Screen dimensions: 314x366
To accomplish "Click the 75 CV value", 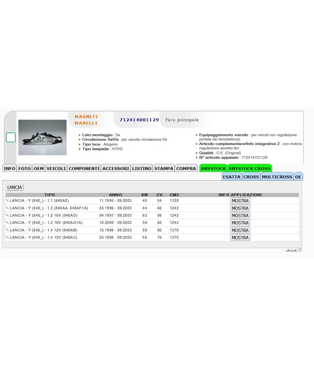I will pos(159,237).
